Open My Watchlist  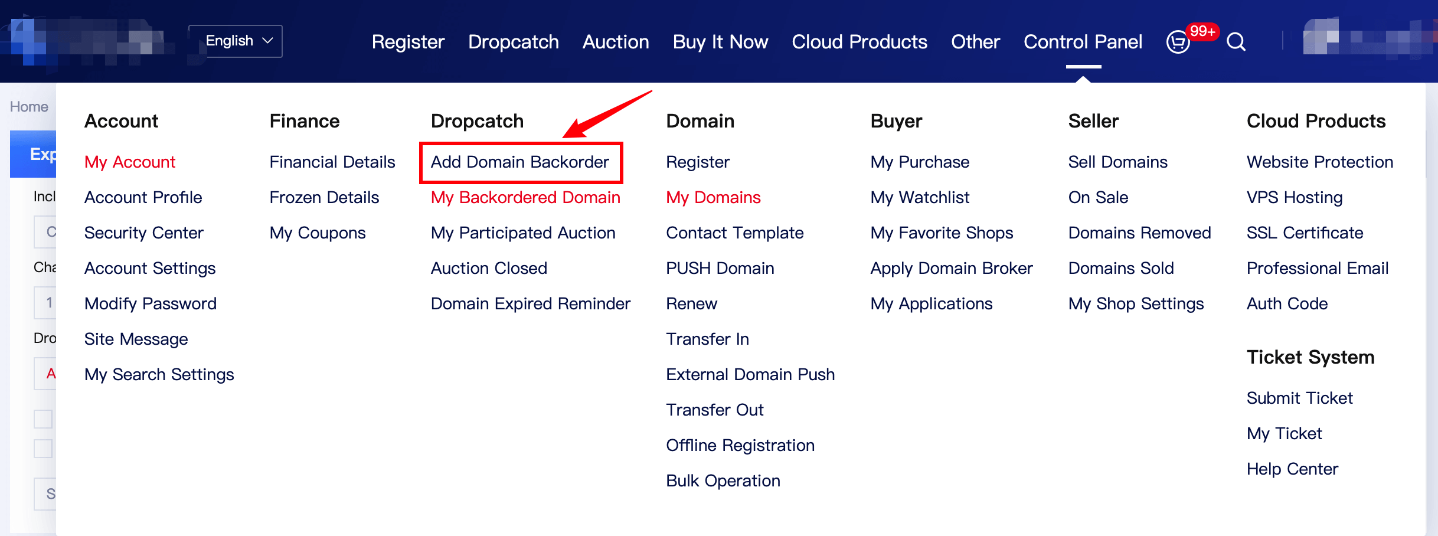point(920,197)
